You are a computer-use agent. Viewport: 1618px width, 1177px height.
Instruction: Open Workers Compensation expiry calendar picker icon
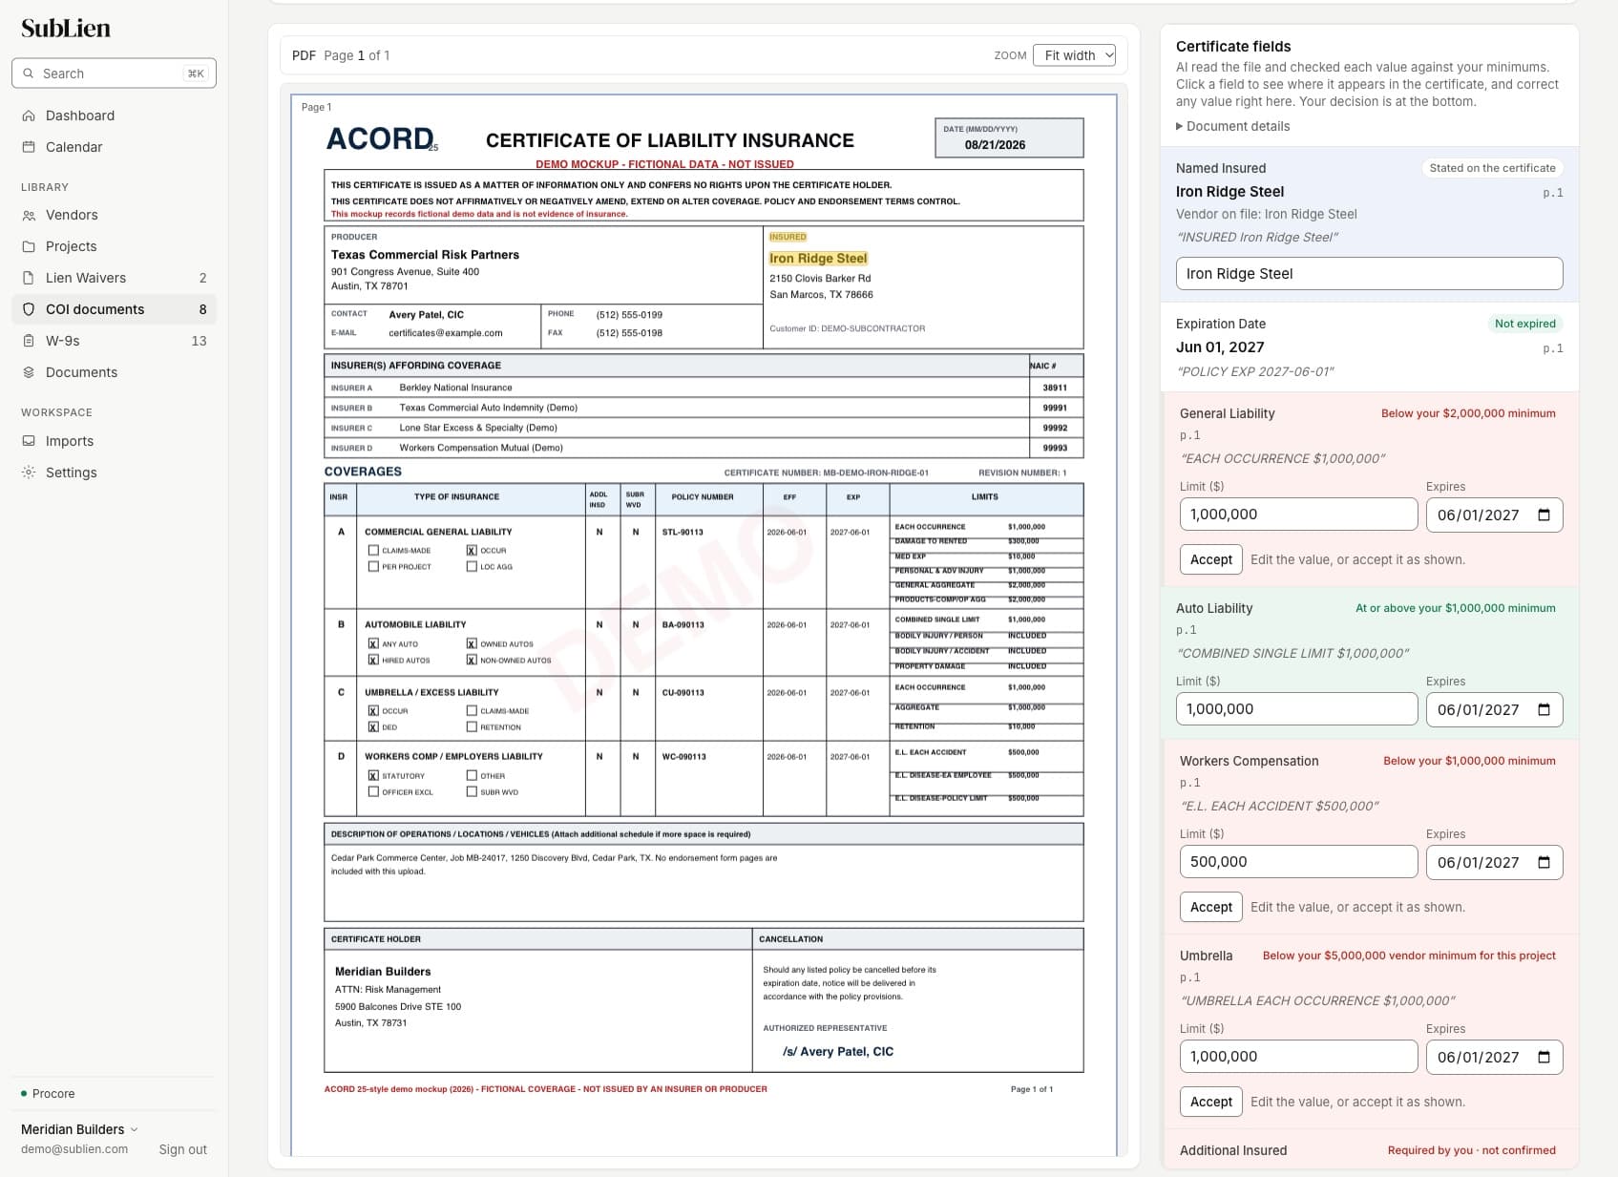1544,862
